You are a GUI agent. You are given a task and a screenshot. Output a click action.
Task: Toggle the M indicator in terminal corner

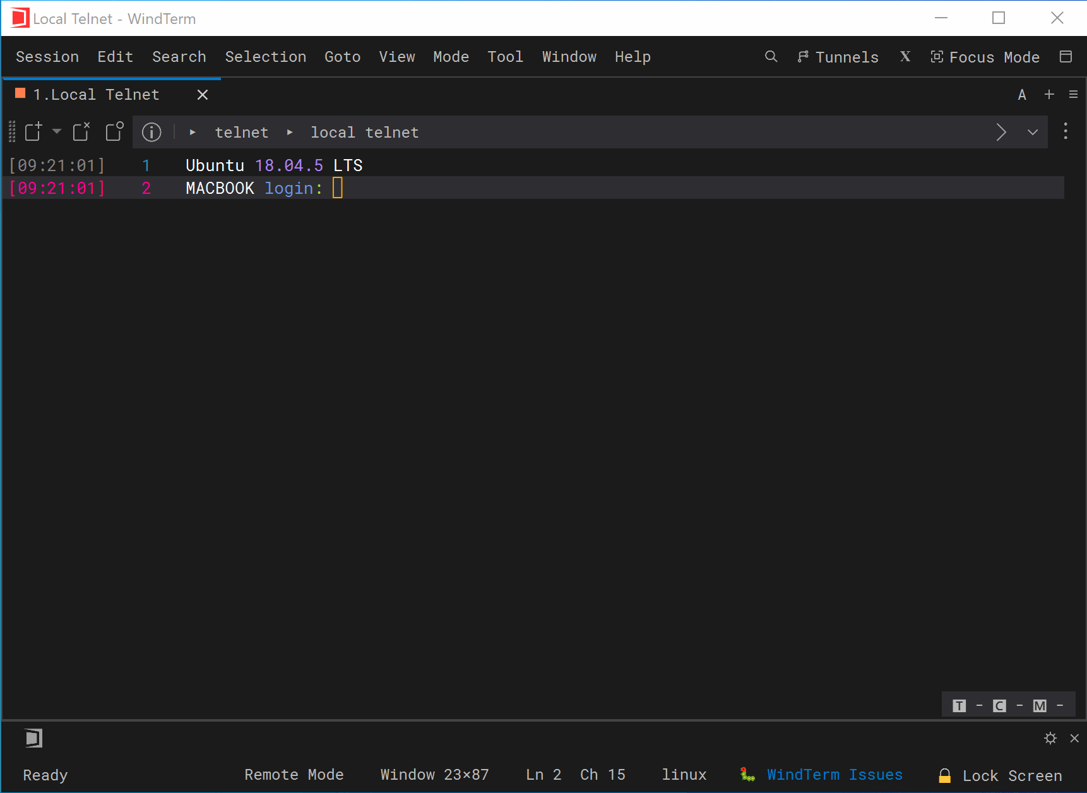1040,705
